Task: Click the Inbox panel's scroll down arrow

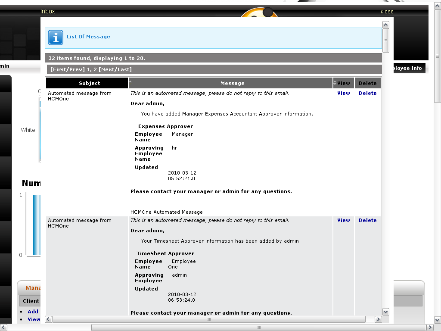Action: (x=386, y=312)
